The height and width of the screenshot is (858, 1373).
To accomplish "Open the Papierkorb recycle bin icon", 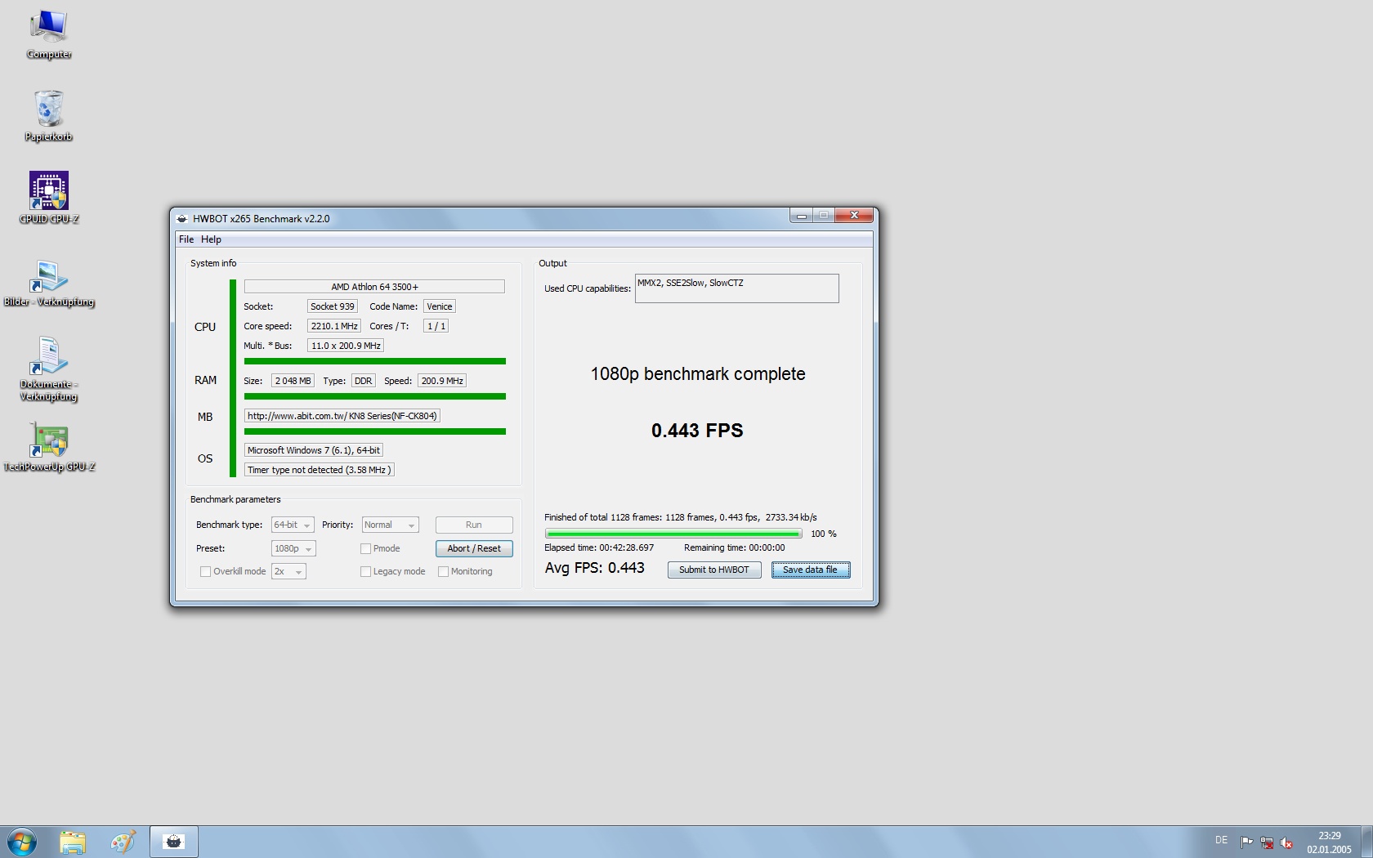I will point(49,116).
